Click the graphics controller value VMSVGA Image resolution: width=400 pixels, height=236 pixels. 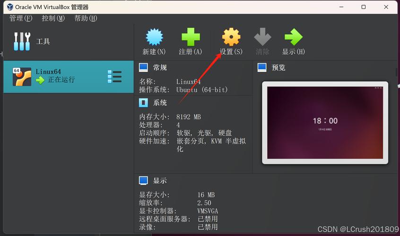[x=208, y=211]
